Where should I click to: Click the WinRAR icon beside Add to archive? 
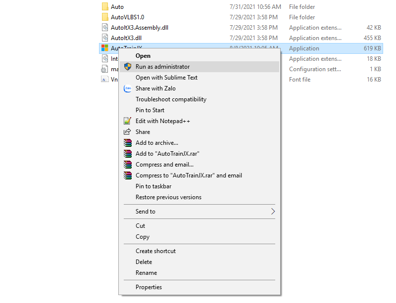click(x=127, y=143)
